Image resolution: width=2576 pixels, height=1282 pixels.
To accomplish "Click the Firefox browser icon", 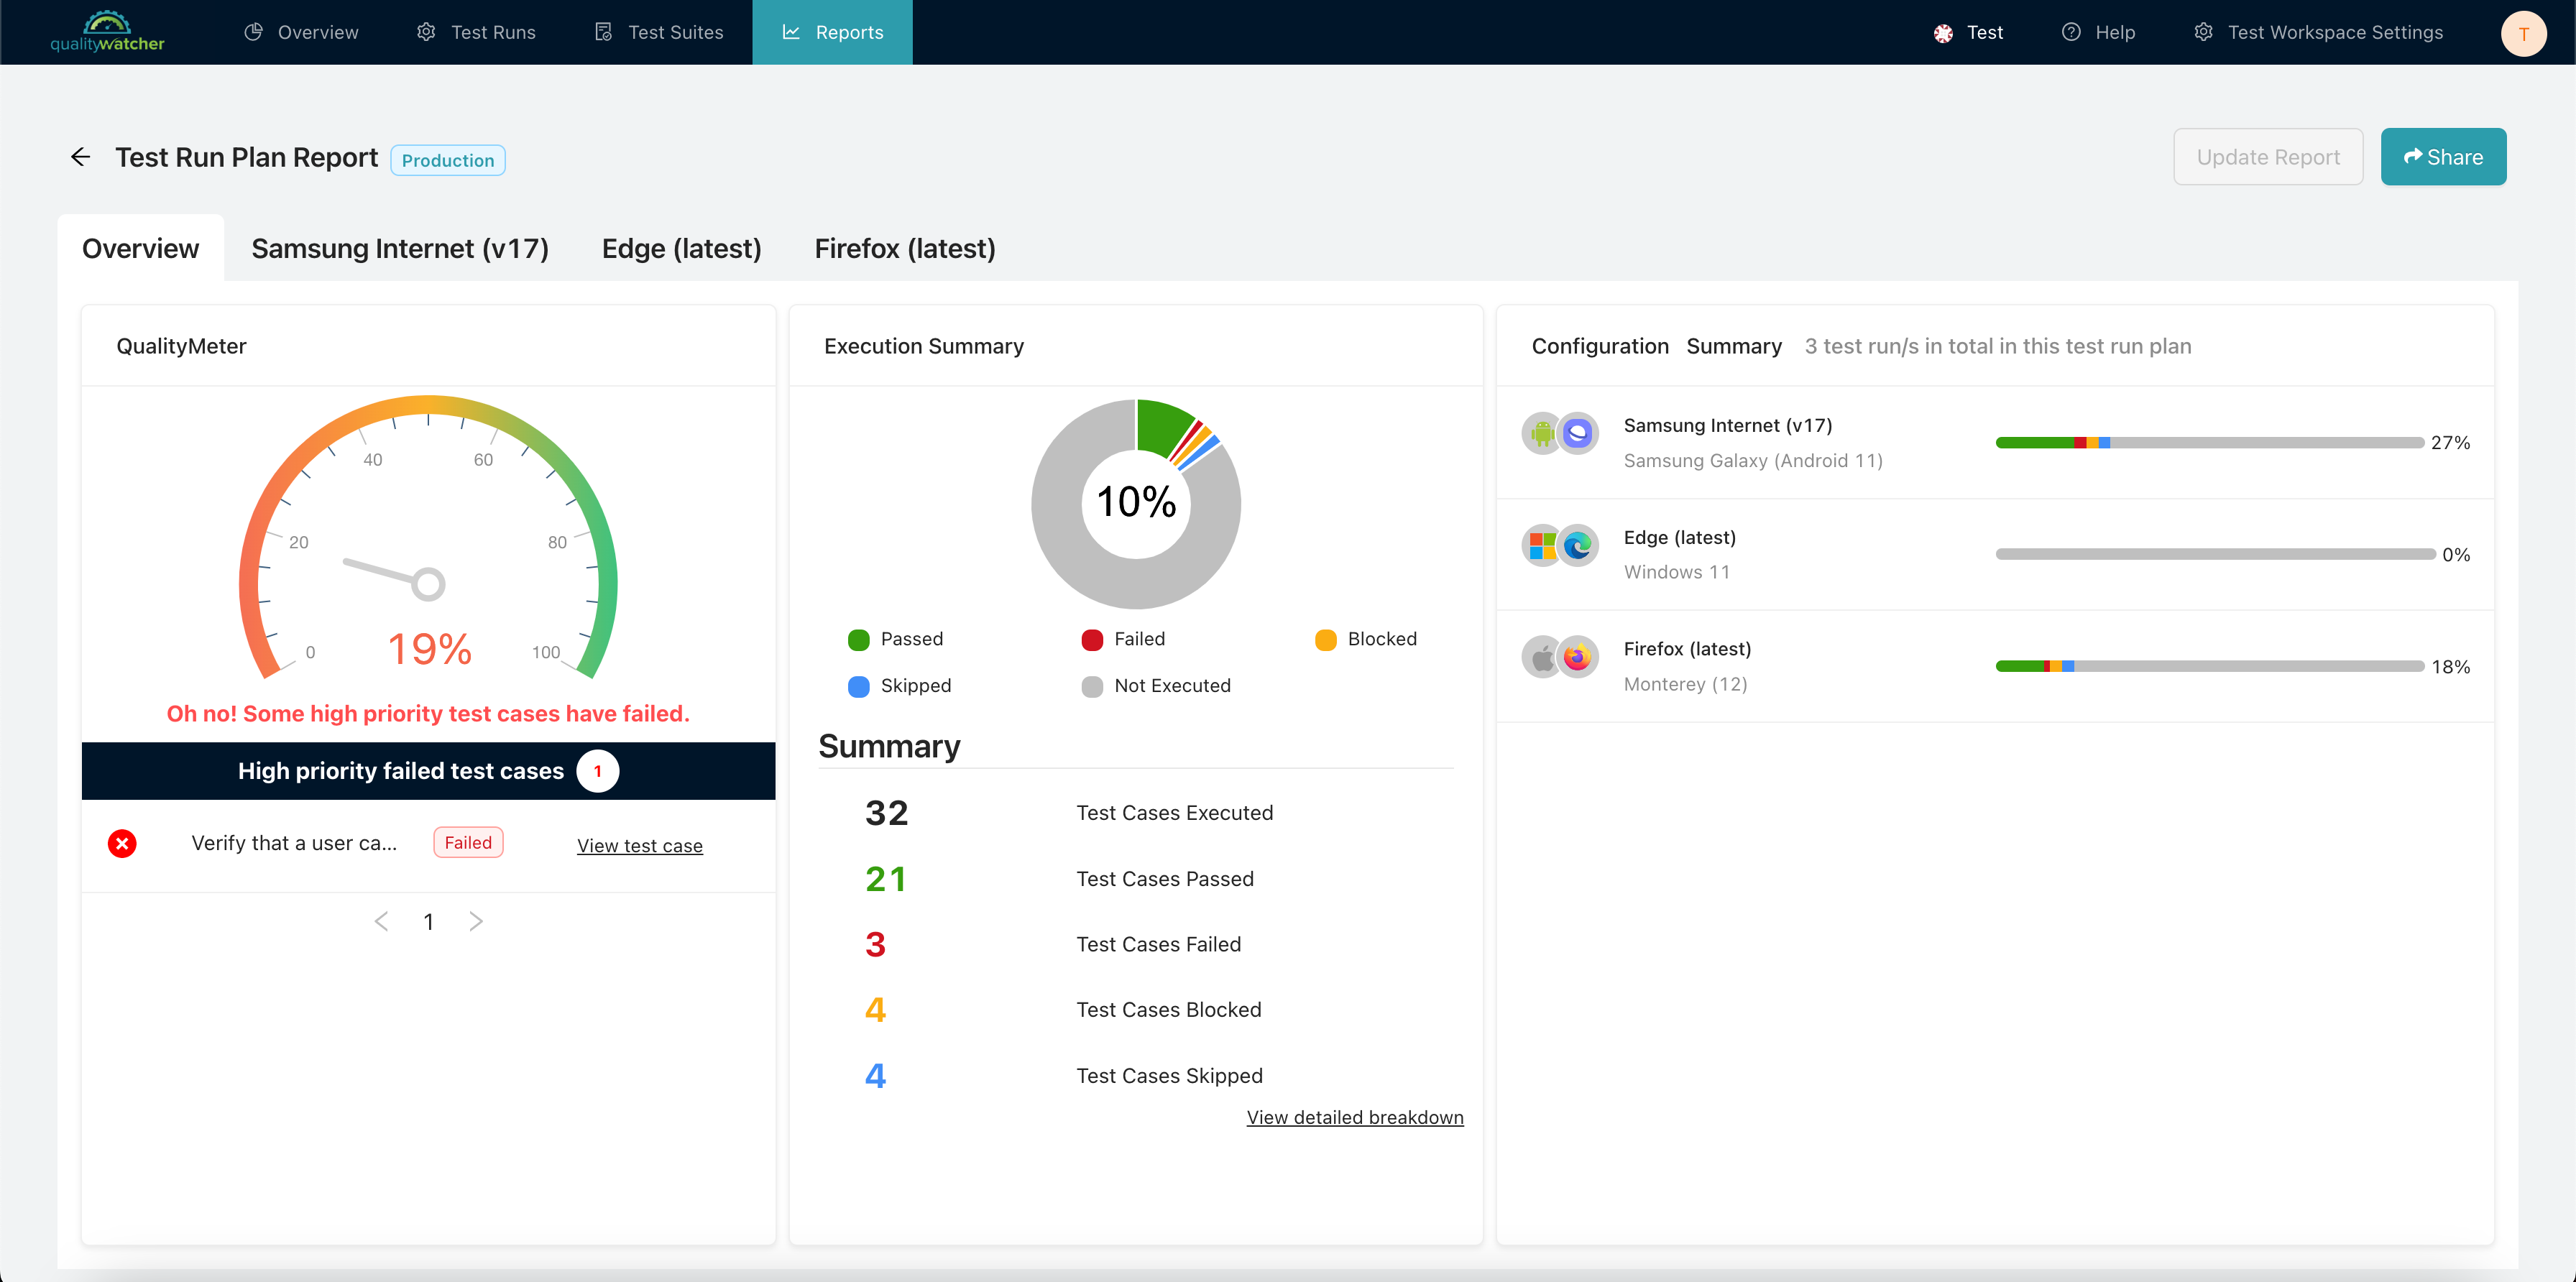I will tap(1578, 657).
